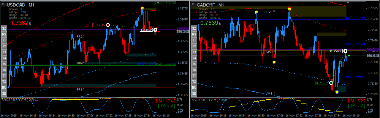Screen dimensions: 380x118
Task: Click the yellow star marker at the USDCAD high
Action: 142,8
